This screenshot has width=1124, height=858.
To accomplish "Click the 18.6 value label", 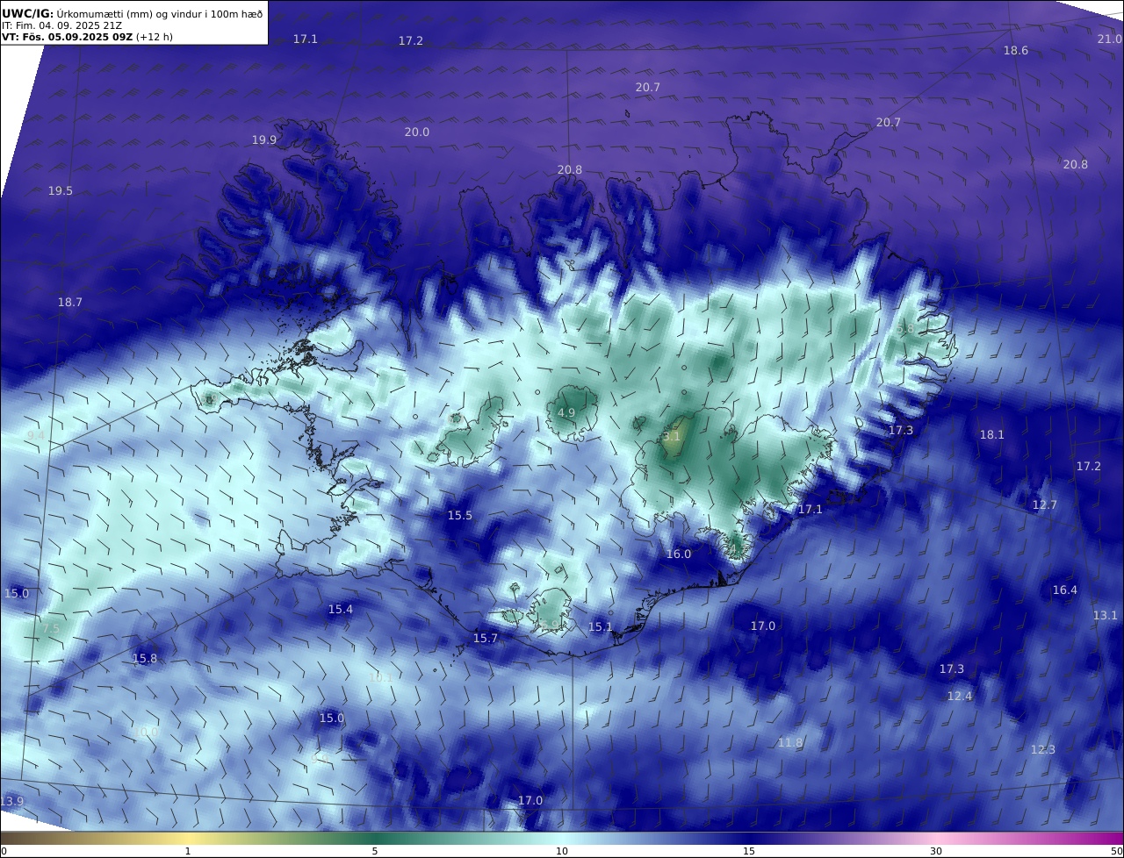I will point(1016,51).
